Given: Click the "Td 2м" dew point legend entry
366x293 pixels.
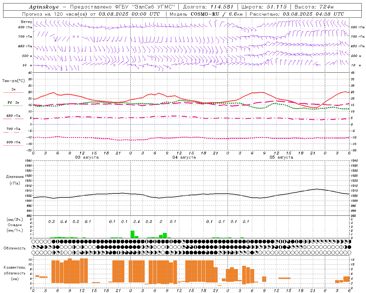Looking at the screenshot, I should pos(13,102).
